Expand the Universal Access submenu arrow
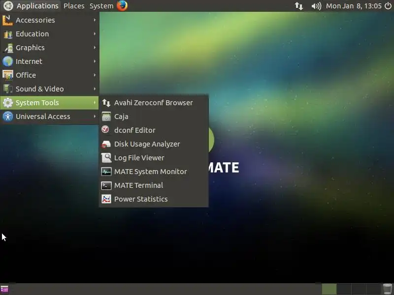Image resolution: width=394 pixels, height=295 pixels. 95,117
